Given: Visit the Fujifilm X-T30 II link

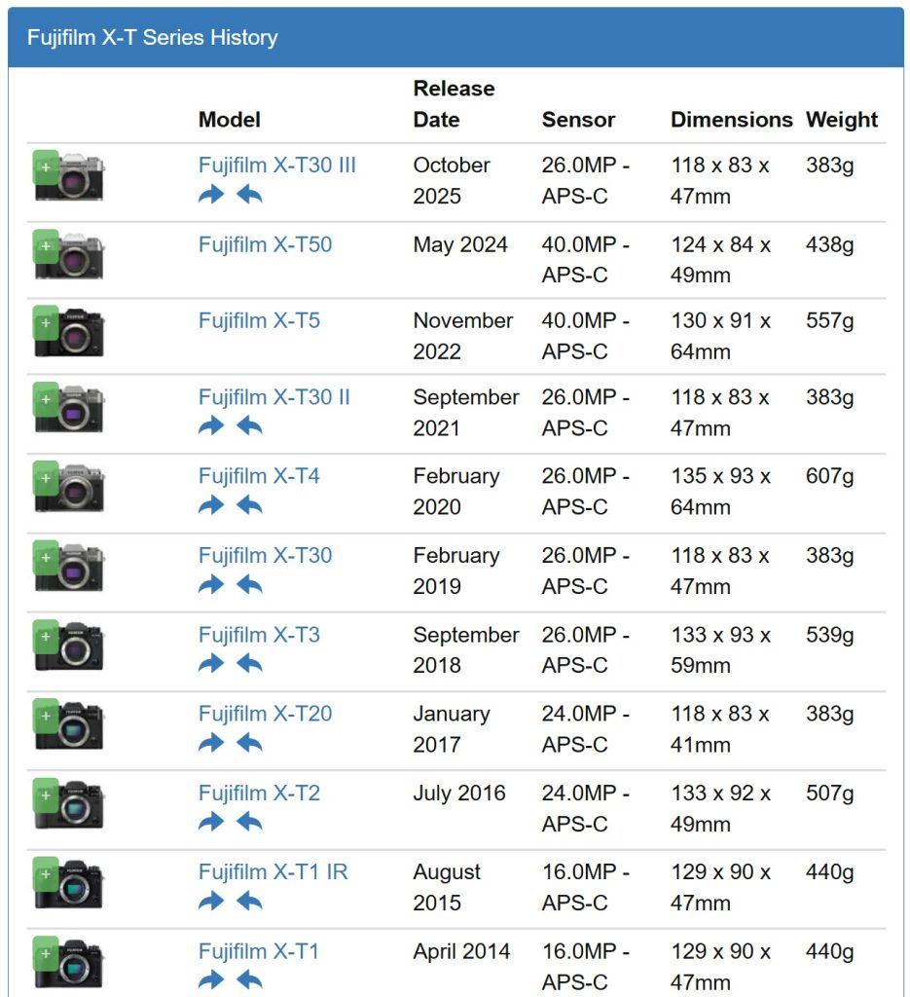Looking at the screenshot, I should pos(273,397).
